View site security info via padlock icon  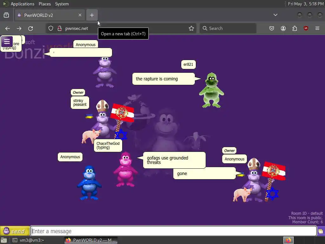(x=60, y=28)
